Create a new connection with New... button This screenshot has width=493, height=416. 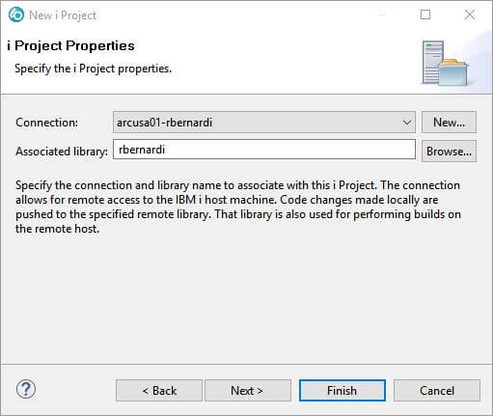coord(449,123)
